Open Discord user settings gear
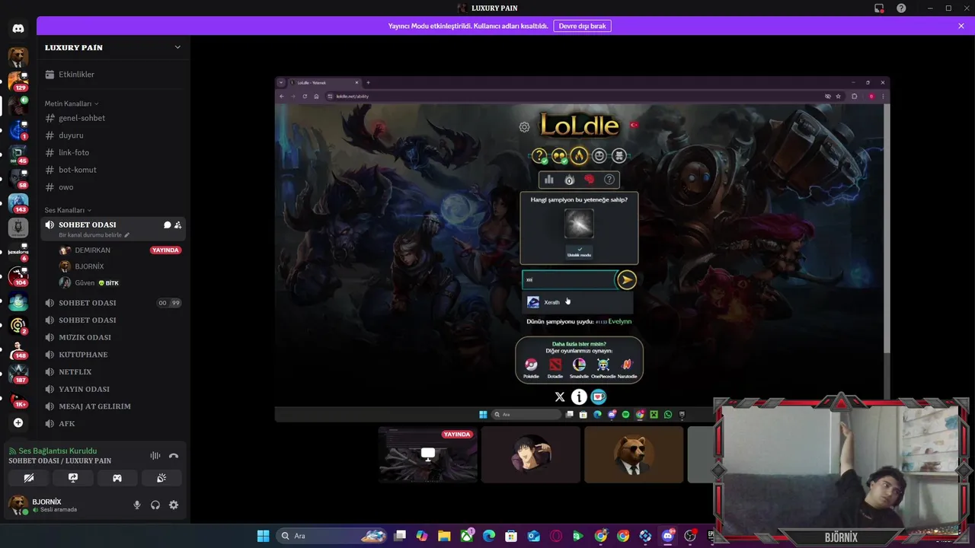975x548 pixels. click(x=174, y=505)
